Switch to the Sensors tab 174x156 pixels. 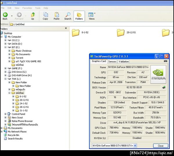(112, 61)
